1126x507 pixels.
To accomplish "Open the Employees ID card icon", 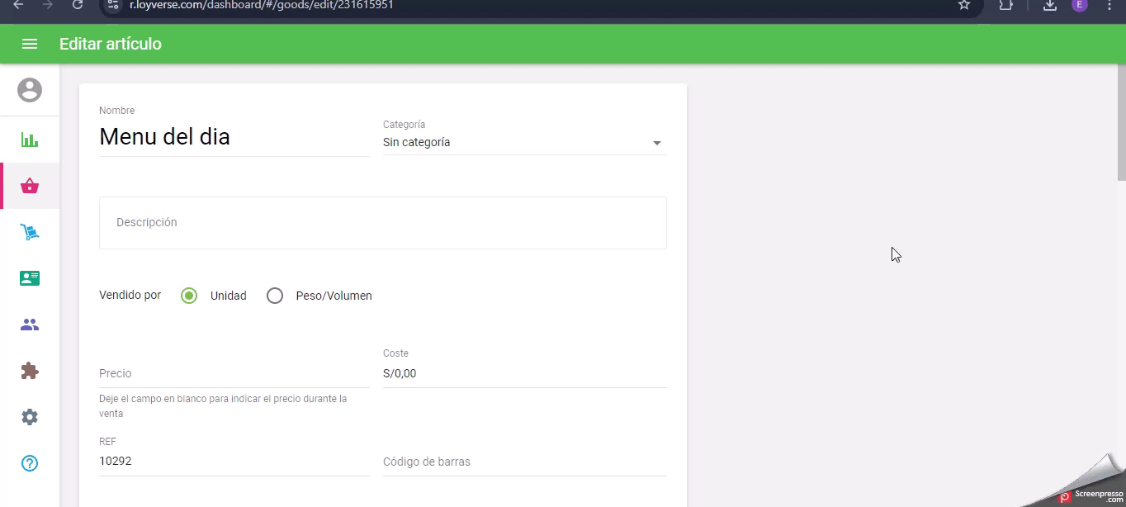I will coord(30,278).
